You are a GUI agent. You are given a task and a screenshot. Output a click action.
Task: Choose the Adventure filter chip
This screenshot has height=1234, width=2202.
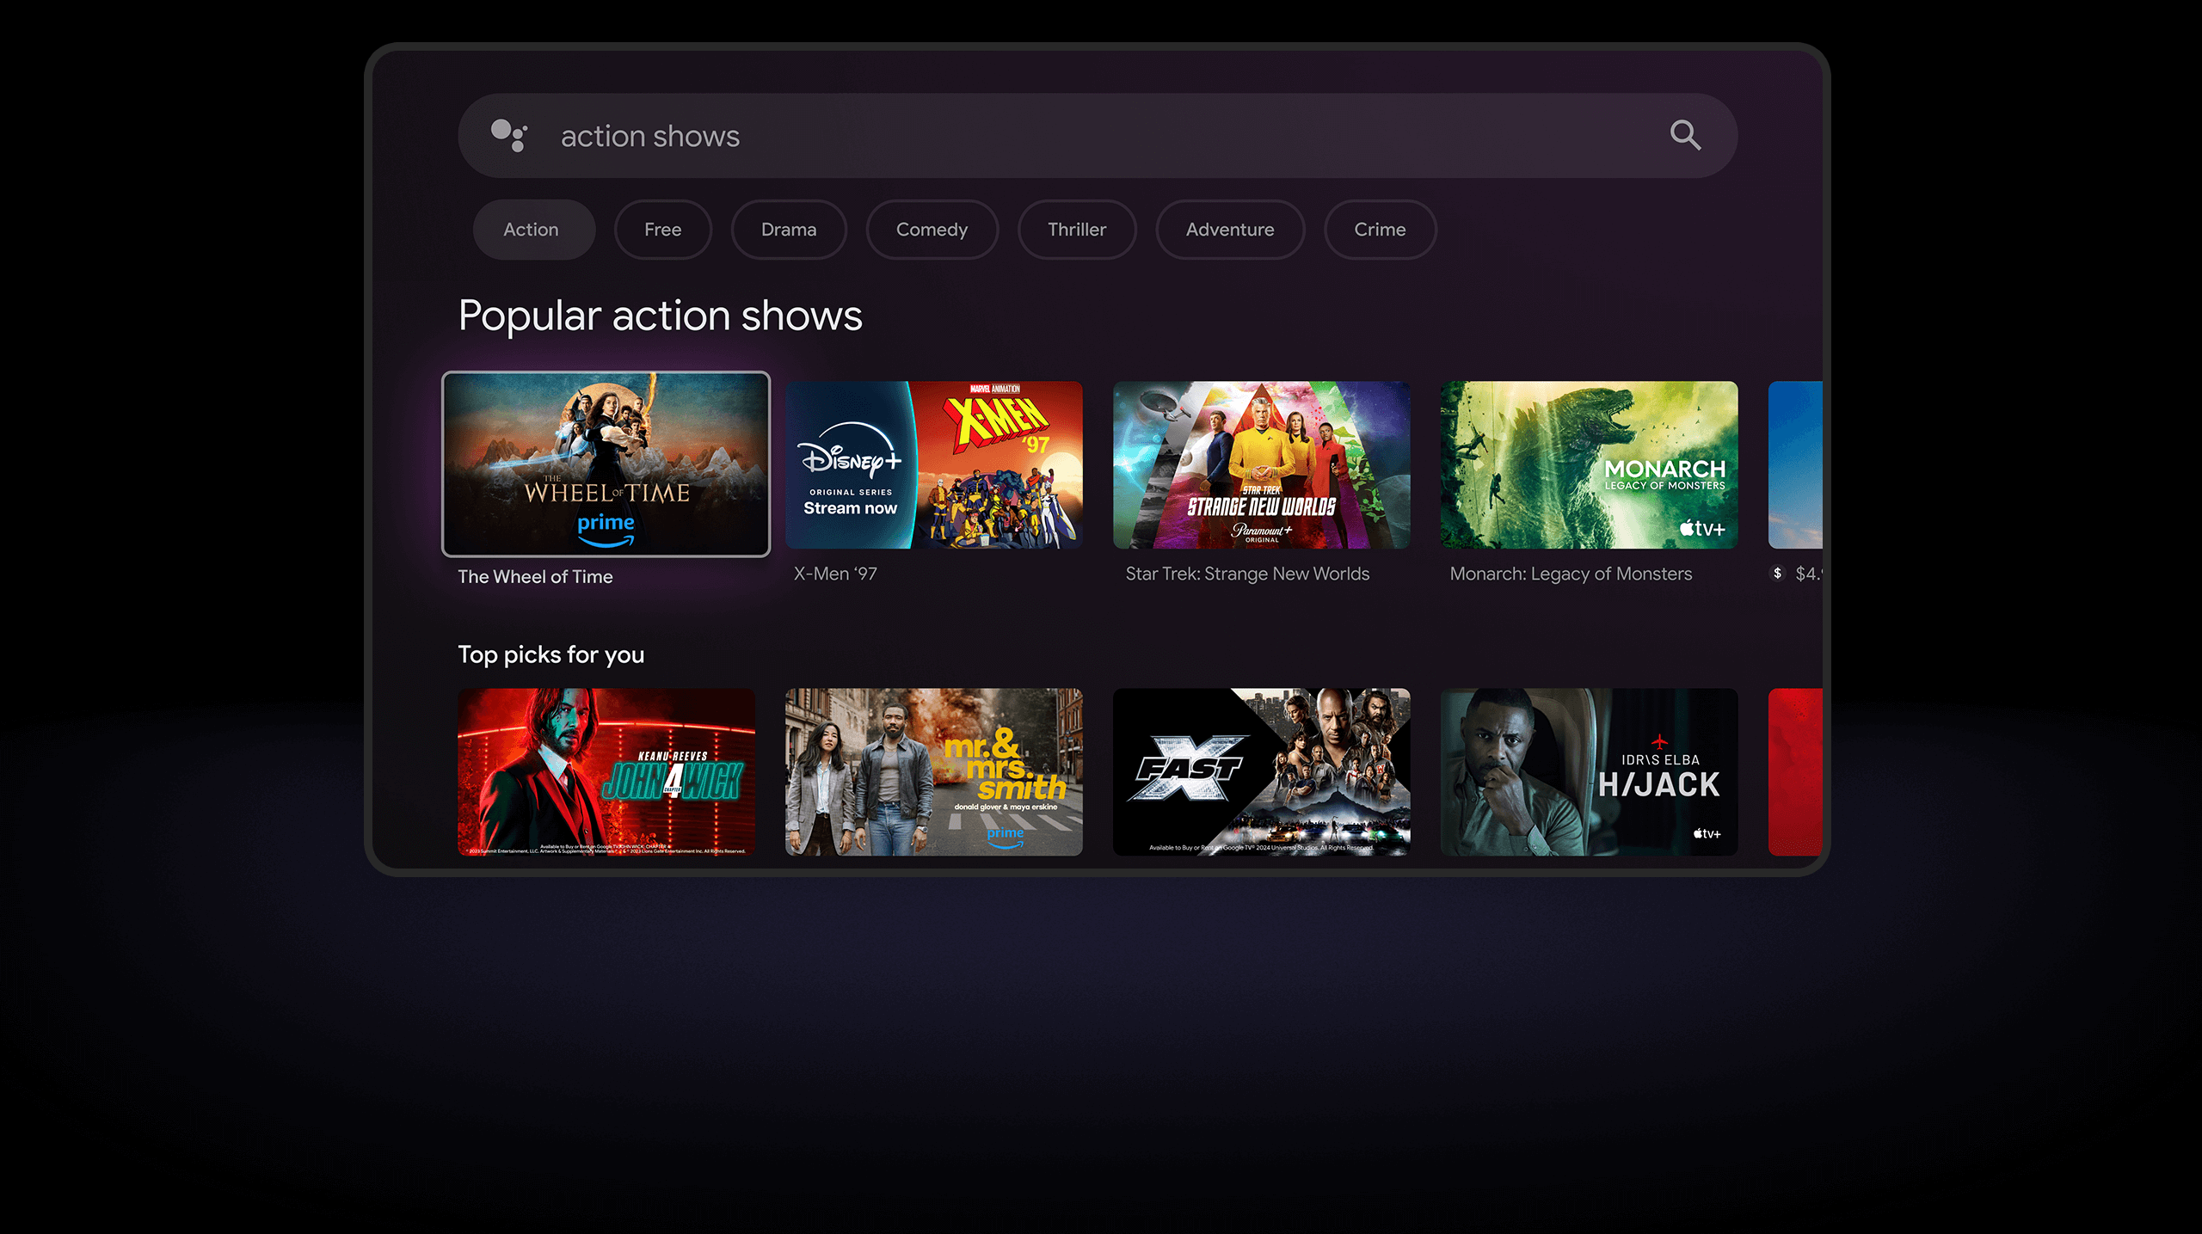pyautogui.click(x=1229, y=230)
